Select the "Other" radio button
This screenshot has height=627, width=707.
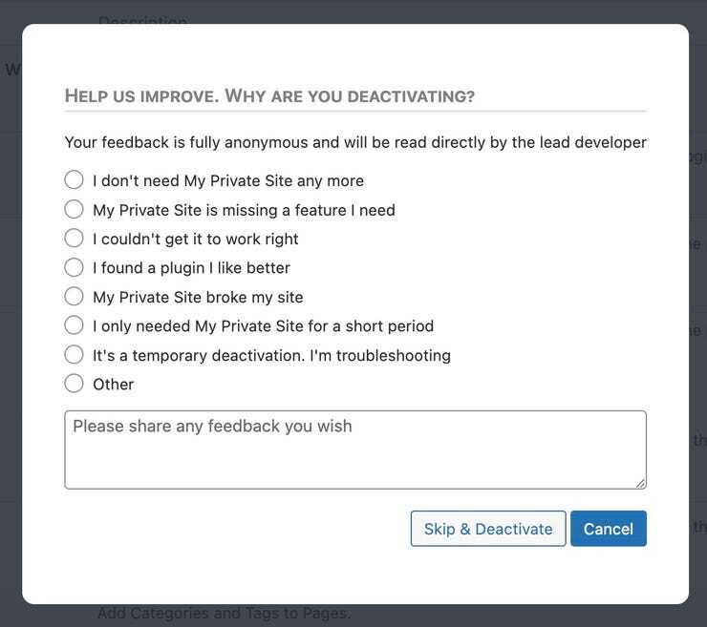coord(74,385)
